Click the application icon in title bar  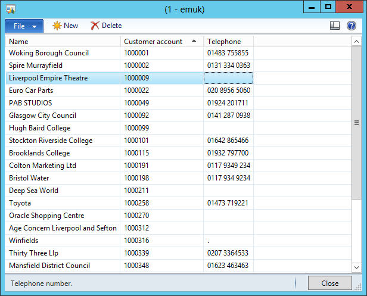11,10
